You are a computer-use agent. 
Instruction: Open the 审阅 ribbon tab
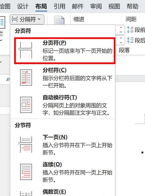coord(96,6)
